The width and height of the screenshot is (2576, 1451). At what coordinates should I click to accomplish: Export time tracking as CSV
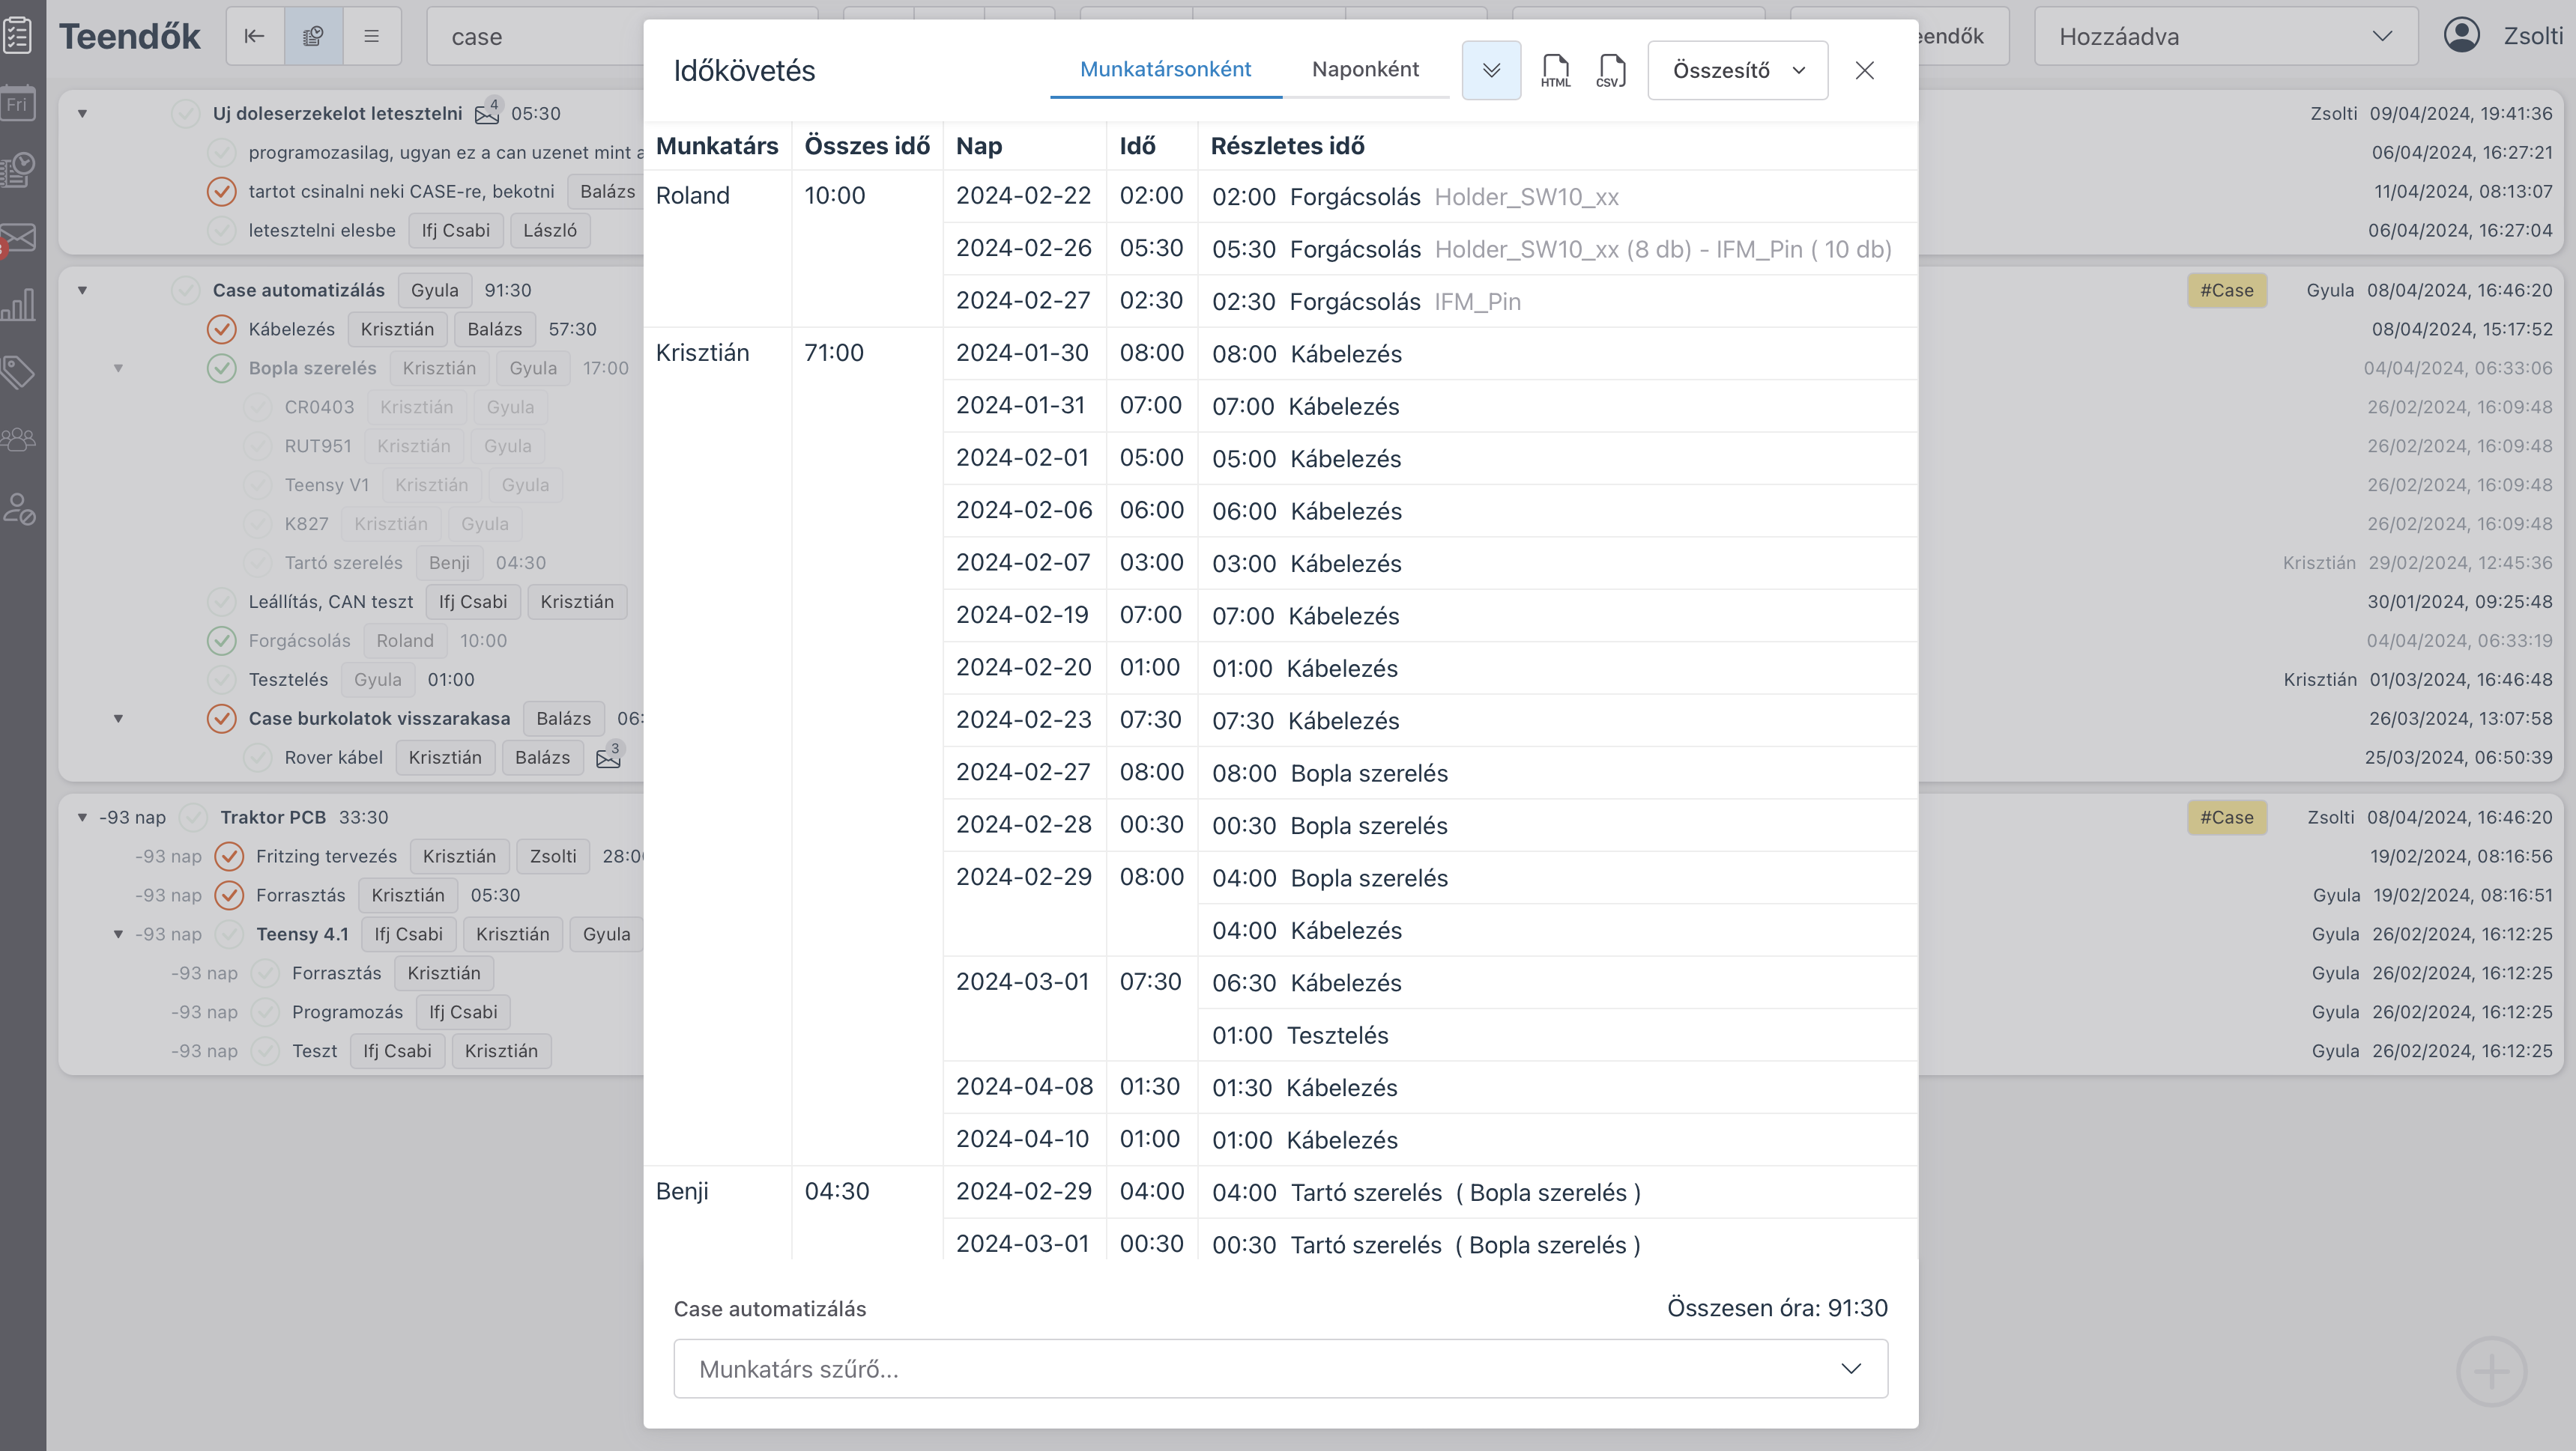click(x=1610, y=70)
